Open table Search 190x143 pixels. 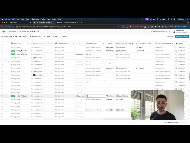pos(63,36)
